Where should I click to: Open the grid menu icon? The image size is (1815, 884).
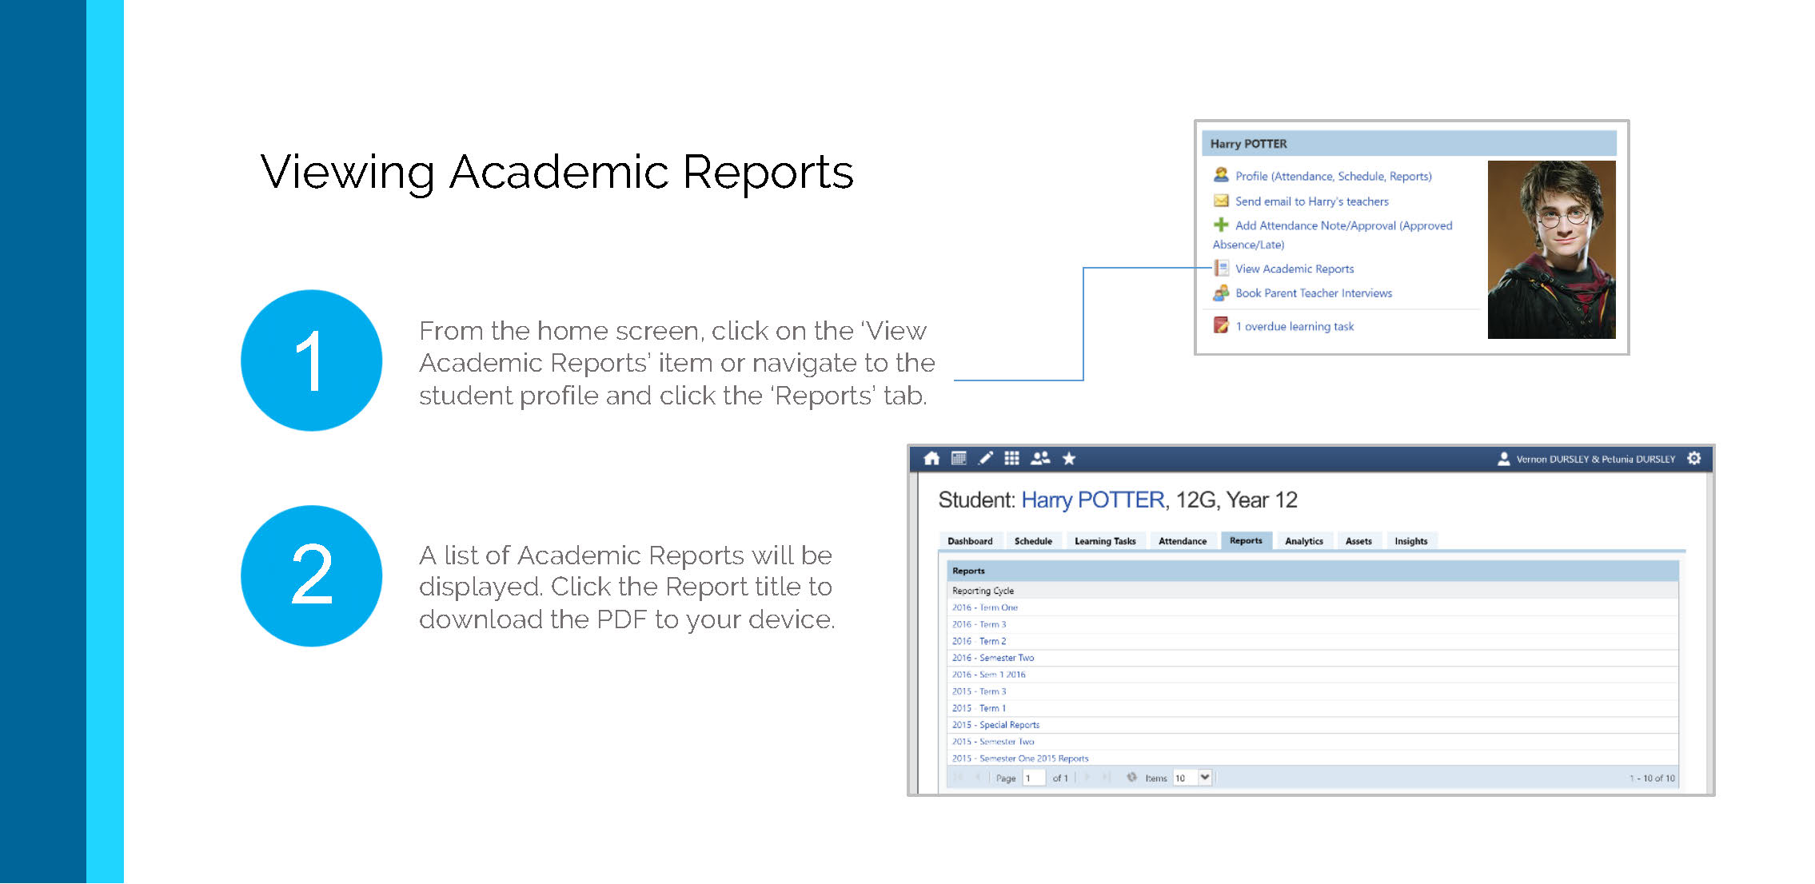pos(1012,459)
